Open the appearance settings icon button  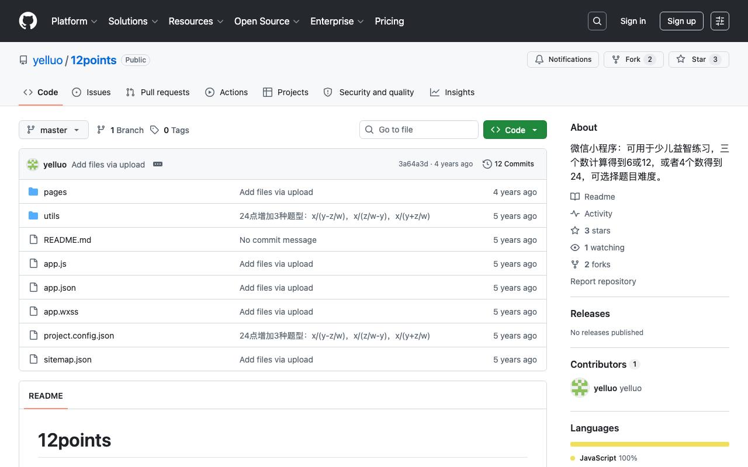pyautogui.click(x=720, y=21)
